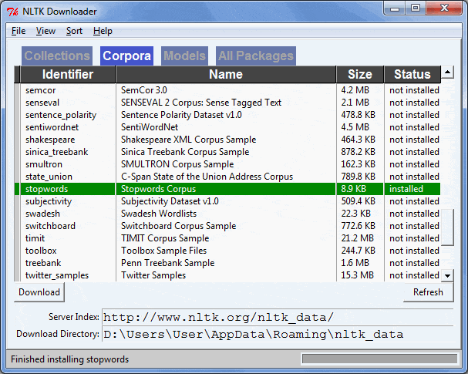Click the Refresh button
Image resolution: width=468 pixels, height=374 pixels.
click(x=428, y=292)
